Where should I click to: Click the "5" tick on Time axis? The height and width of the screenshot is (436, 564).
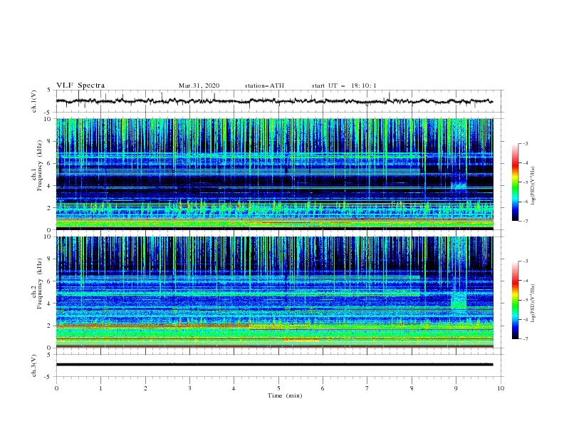coord(278,388)
